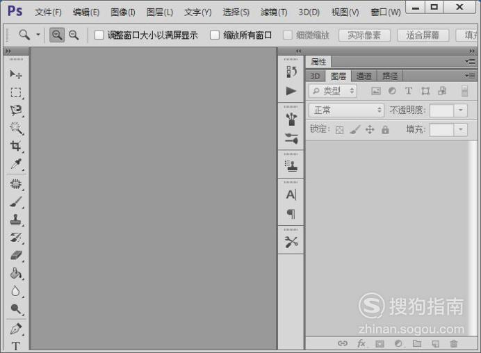481x353 pixels.
Task: Select the Crop tool
Action: click(16, 146)
